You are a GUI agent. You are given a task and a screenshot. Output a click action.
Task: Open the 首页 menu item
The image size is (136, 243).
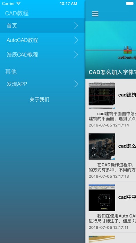point(43,25)
